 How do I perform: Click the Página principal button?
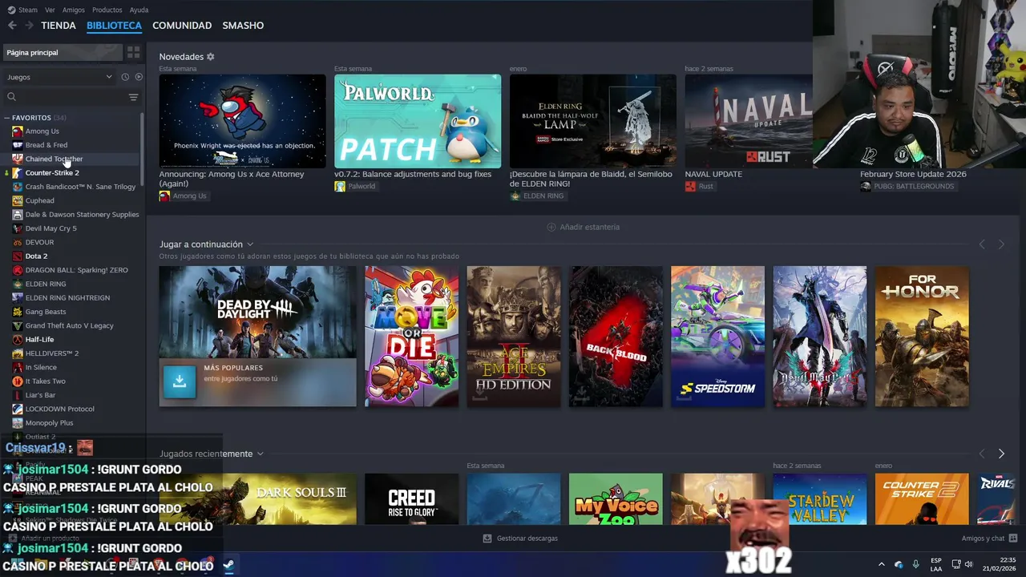(x=63, y=52)
